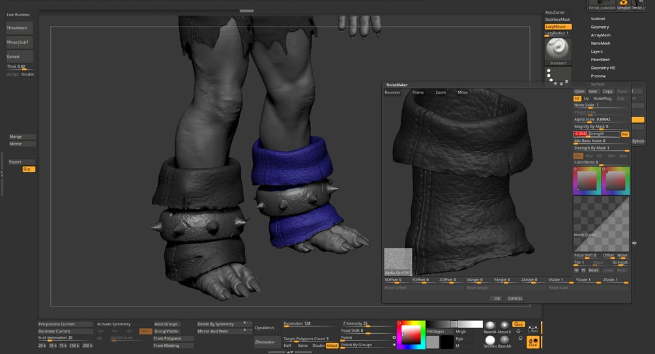The width and height of the screenshot is (655, 354).
Task: Click the Polish By Groups dot icon
Action: tap(394, 345)
